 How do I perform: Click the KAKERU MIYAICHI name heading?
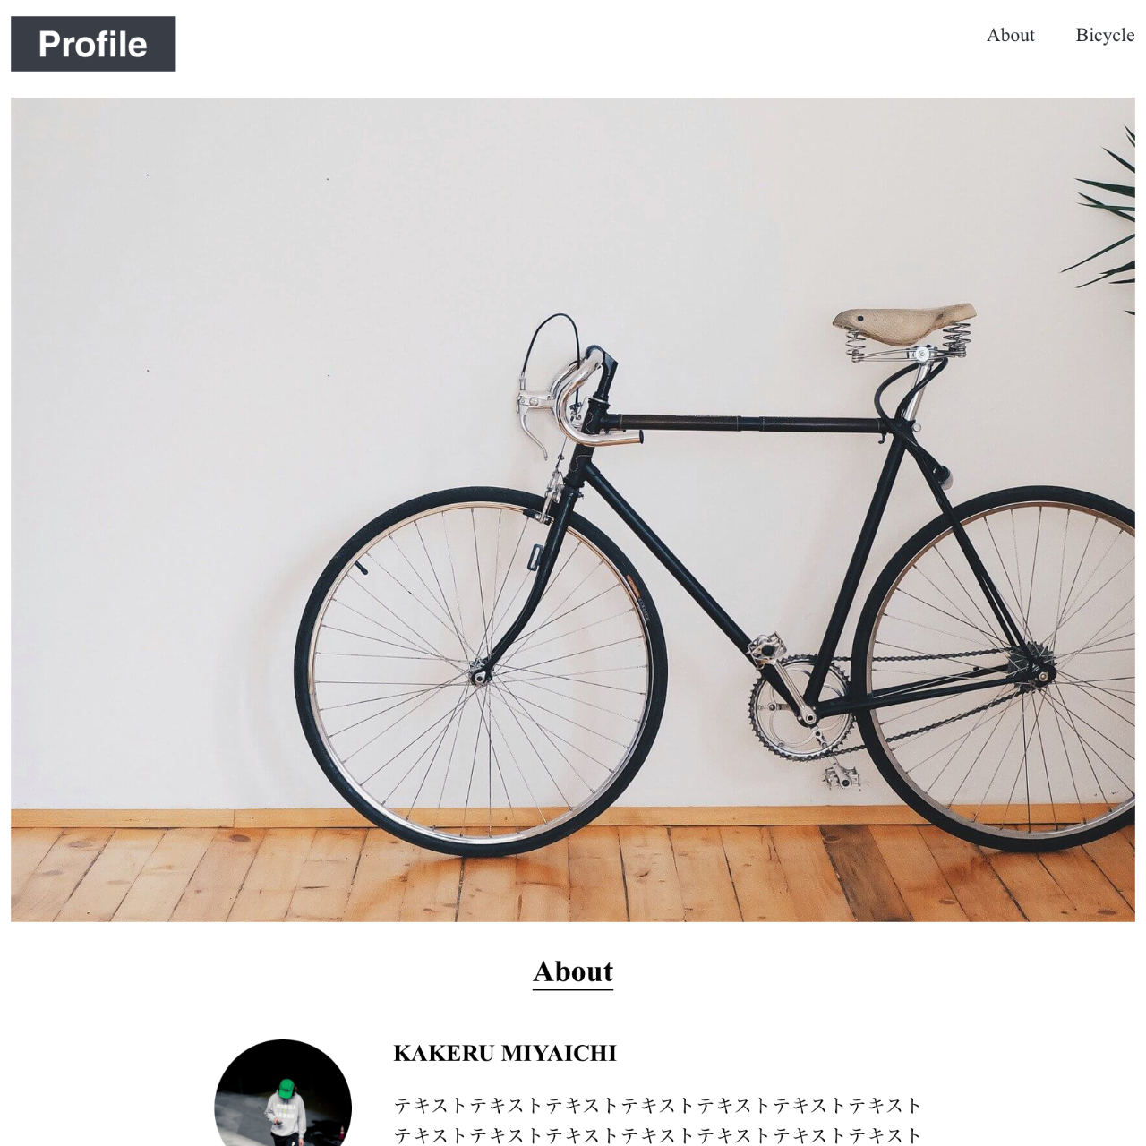(505, 1053)
